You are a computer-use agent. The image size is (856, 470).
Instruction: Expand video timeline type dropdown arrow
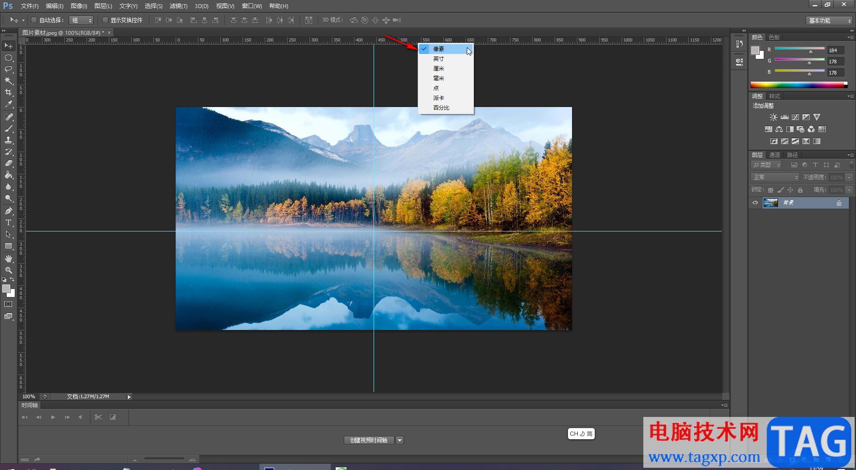pos(400,441)
